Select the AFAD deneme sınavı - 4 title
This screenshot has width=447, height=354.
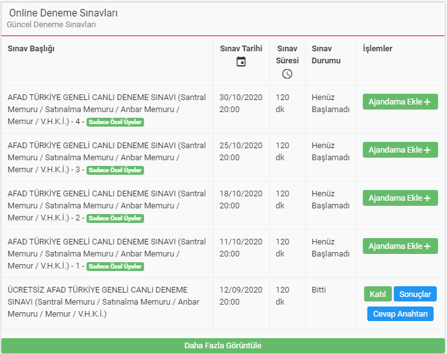pyautogui.click(x=107, y=110)
